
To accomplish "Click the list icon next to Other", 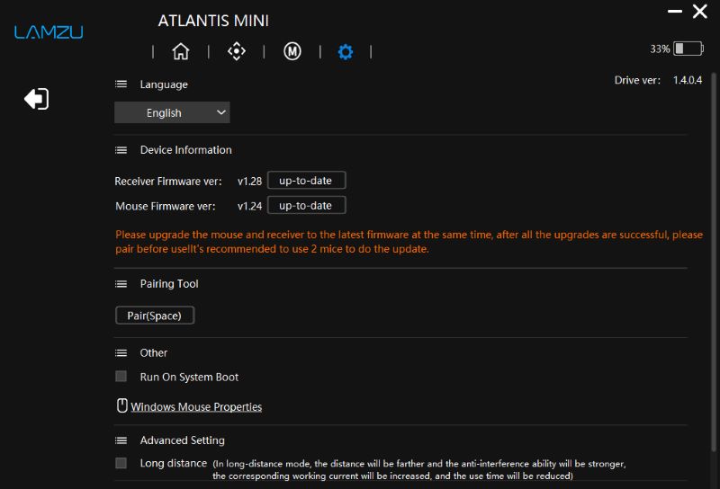I will (121, 352).
